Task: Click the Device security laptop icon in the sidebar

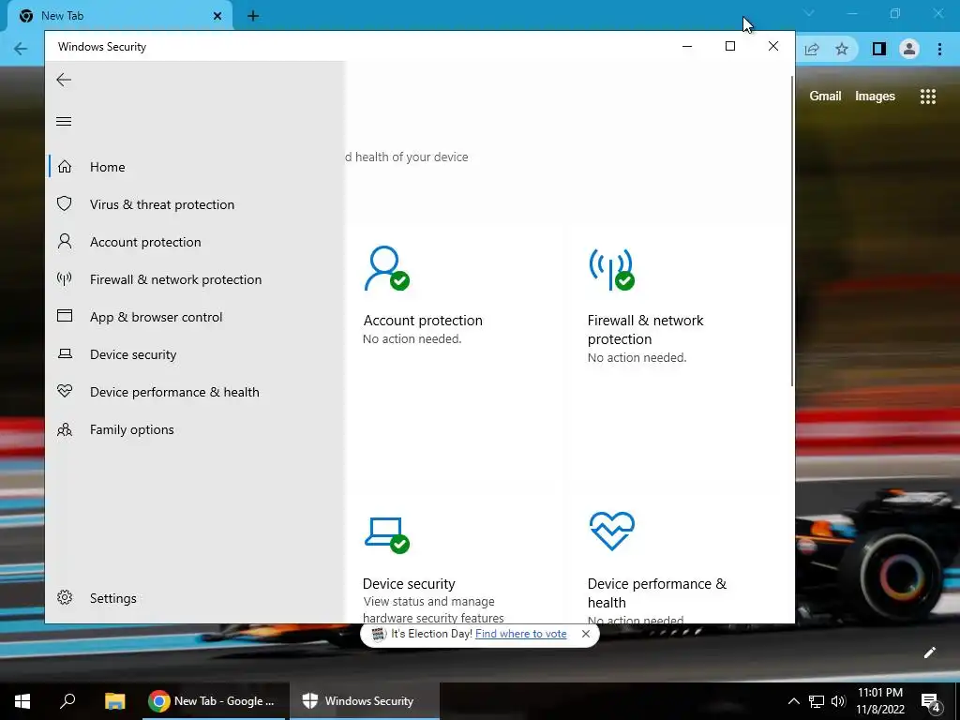Action: click(65, 353)
